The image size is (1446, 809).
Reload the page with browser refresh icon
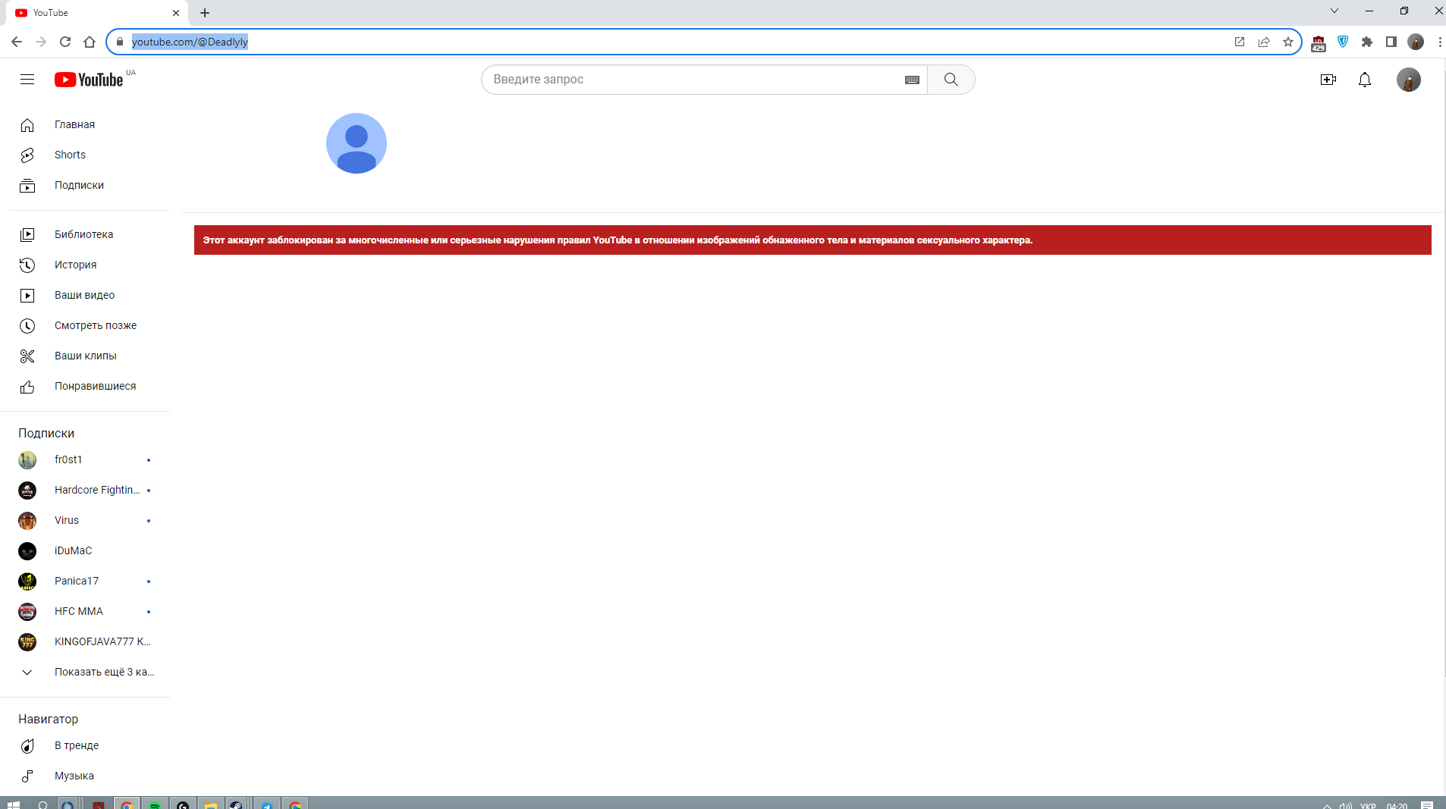(65, 42)
